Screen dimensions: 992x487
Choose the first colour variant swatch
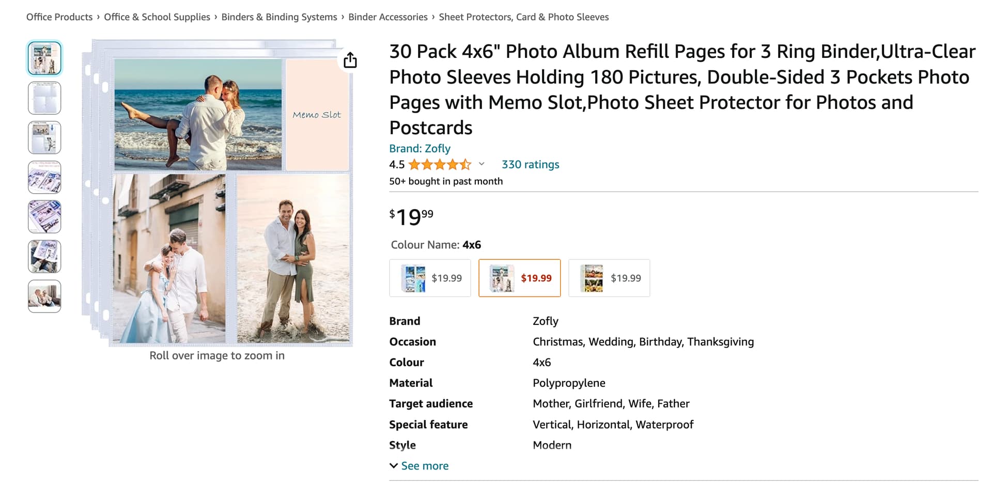(x=430, y=278)
